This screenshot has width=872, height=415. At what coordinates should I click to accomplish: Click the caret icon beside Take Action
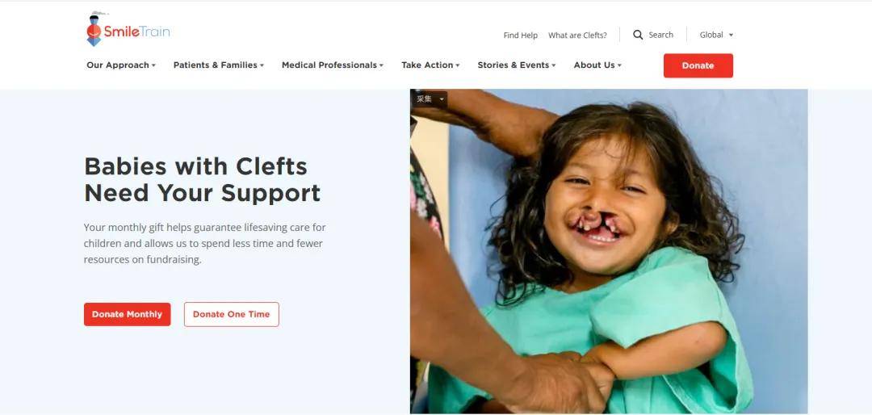pyautogui.click(x=458, y=65)
